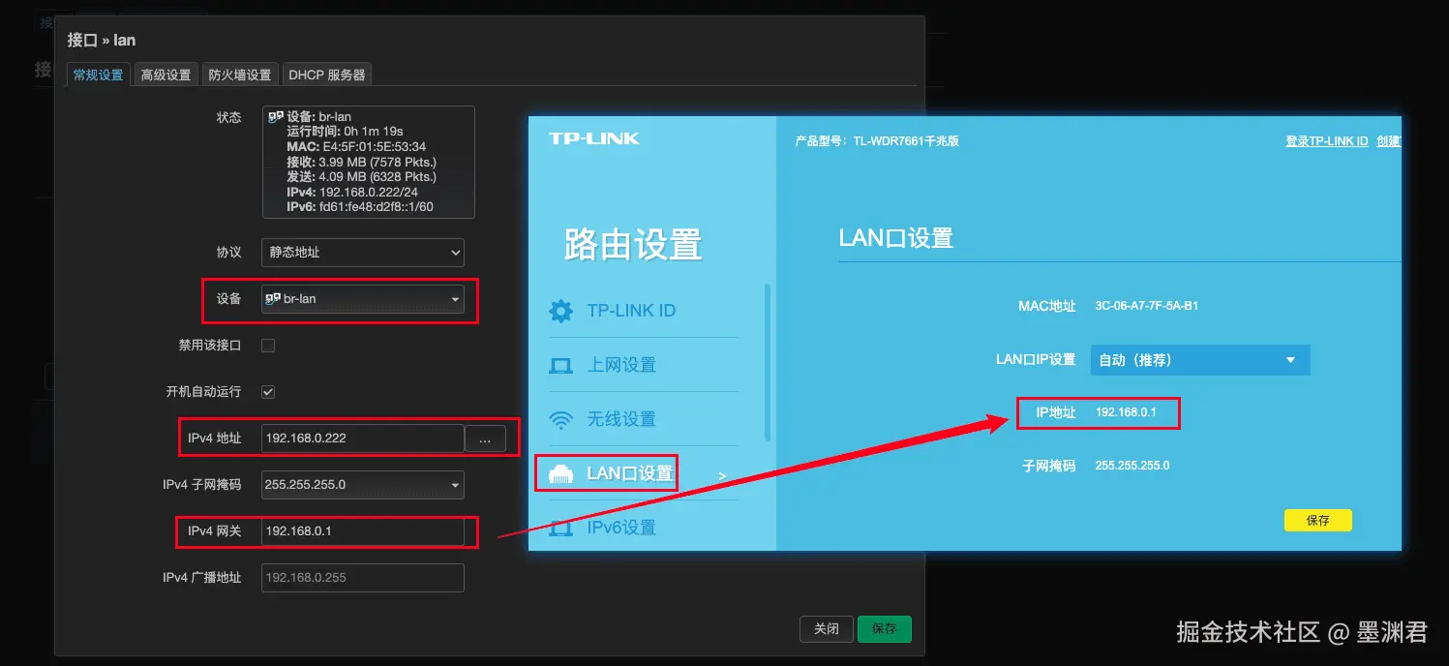
Task: Open the 协议 静态地址 dropdown
Action: [363, 253]
